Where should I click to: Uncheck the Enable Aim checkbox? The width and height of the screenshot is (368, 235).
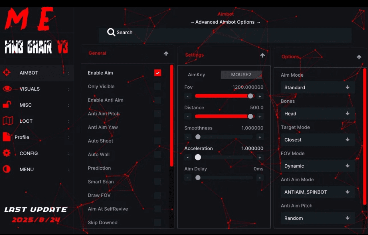tap(158, 73)
